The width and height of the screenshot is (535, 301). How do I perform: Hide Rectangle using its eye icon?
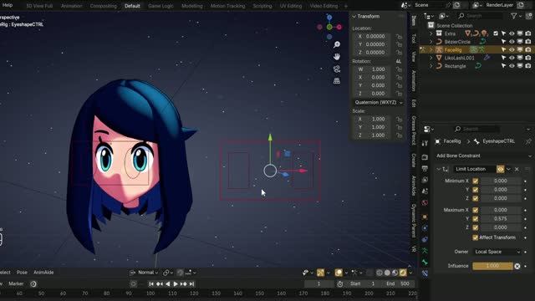click(x=512, y=66)
